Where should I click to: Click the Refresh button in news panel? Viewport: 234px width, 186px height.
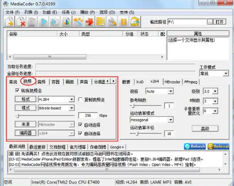(195, 147)
